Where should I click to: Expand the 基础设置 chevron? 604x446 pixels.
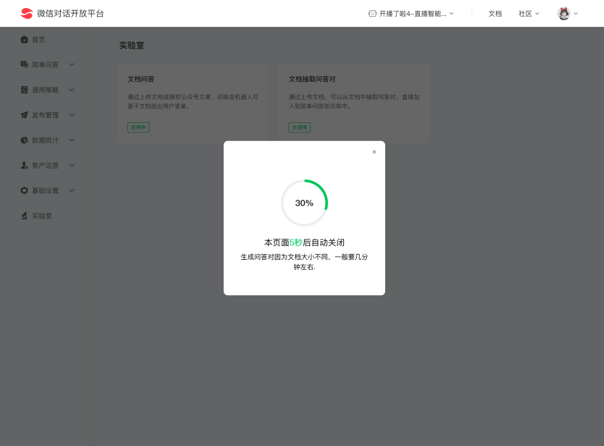point(71,190)
